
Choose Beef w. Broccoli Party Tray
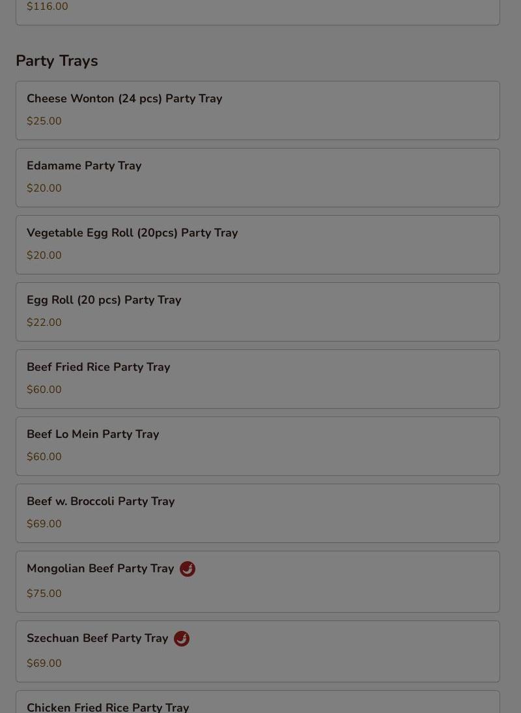click(x=101, y=501)
